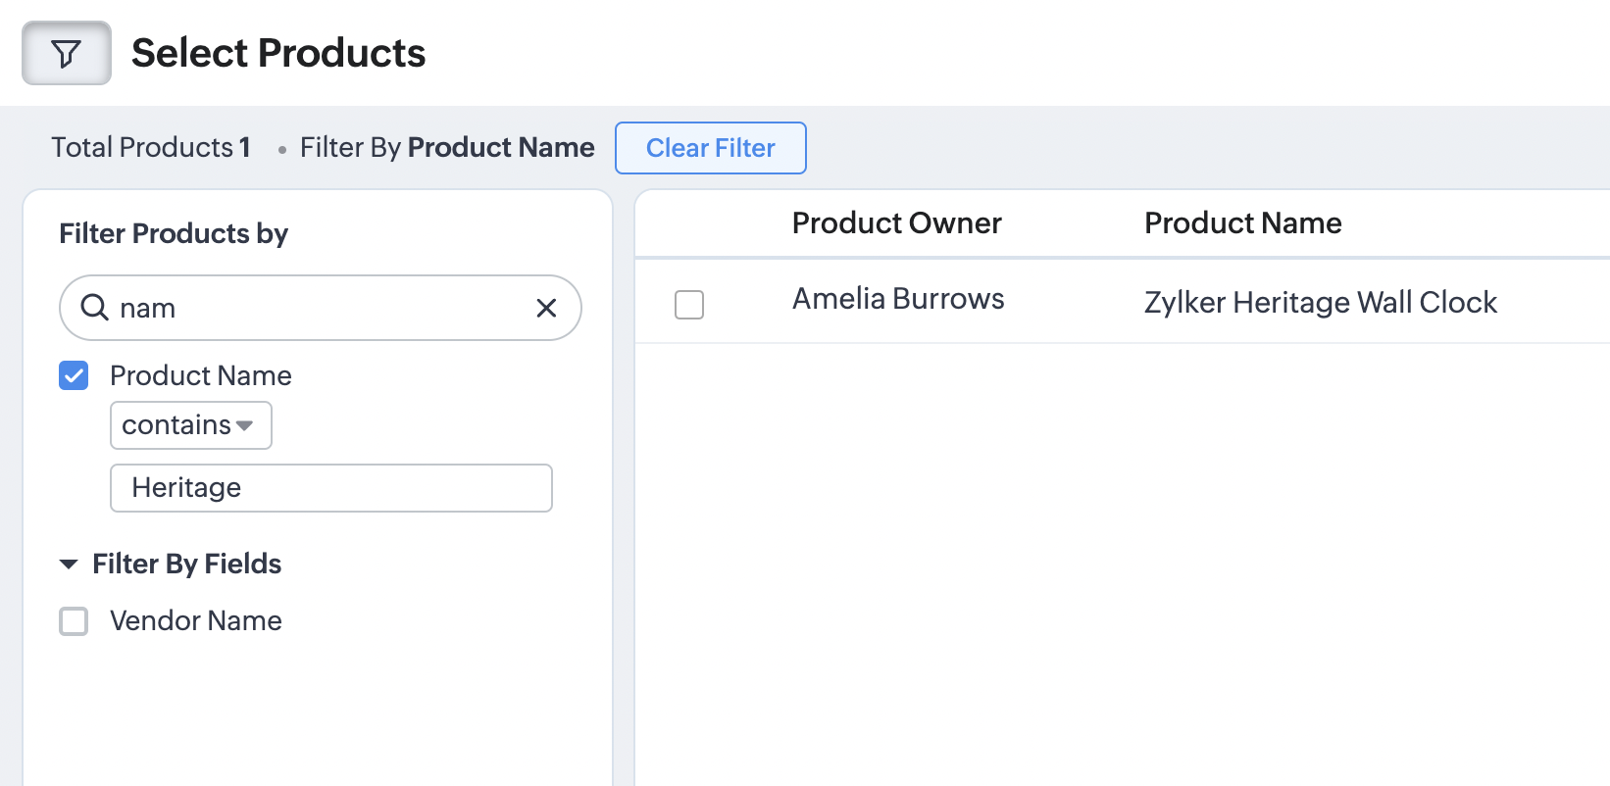Click the magnifier icon in the search box

tap(94, 308)
